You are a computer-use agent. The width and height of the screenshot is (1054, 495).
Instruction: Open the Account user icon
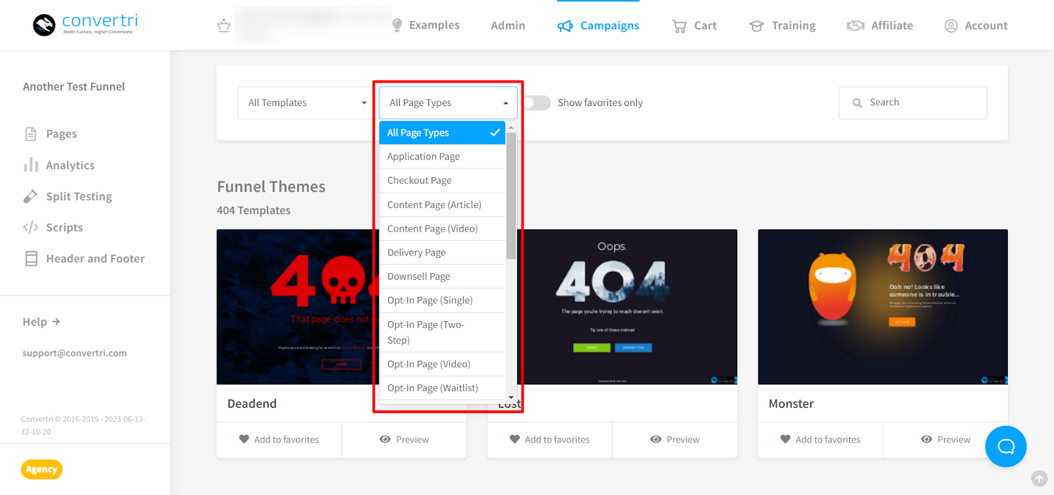(x=951, y=26)
